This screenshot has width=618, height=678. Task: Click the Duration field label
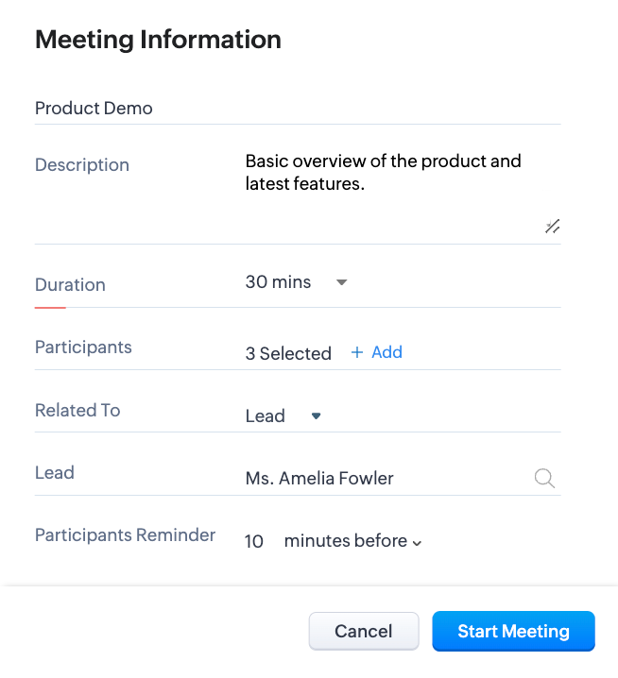(x=70, y=284)
